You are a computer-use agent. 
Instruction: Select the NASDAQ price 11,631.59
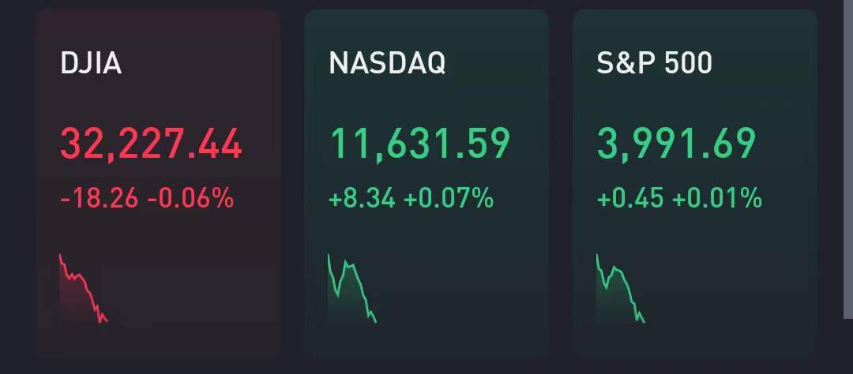tap(419, 144)
